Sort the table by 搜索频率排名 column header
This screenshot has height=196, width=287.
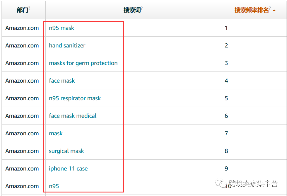pyautogui.click(x=252, y=10)
